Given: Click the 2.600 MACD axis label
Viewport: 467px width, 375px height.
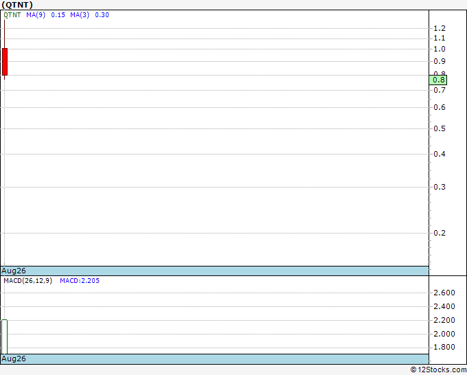Looking at the screenshot, I should 444,293.
